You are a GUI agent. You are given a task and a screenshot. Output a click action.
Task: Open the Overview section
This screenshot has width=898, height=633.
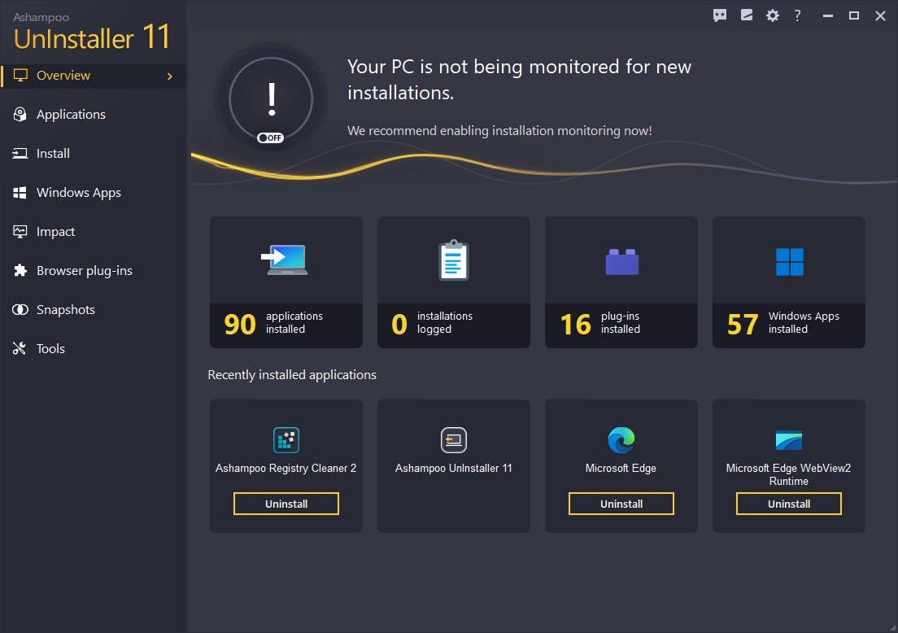point(94,76)
